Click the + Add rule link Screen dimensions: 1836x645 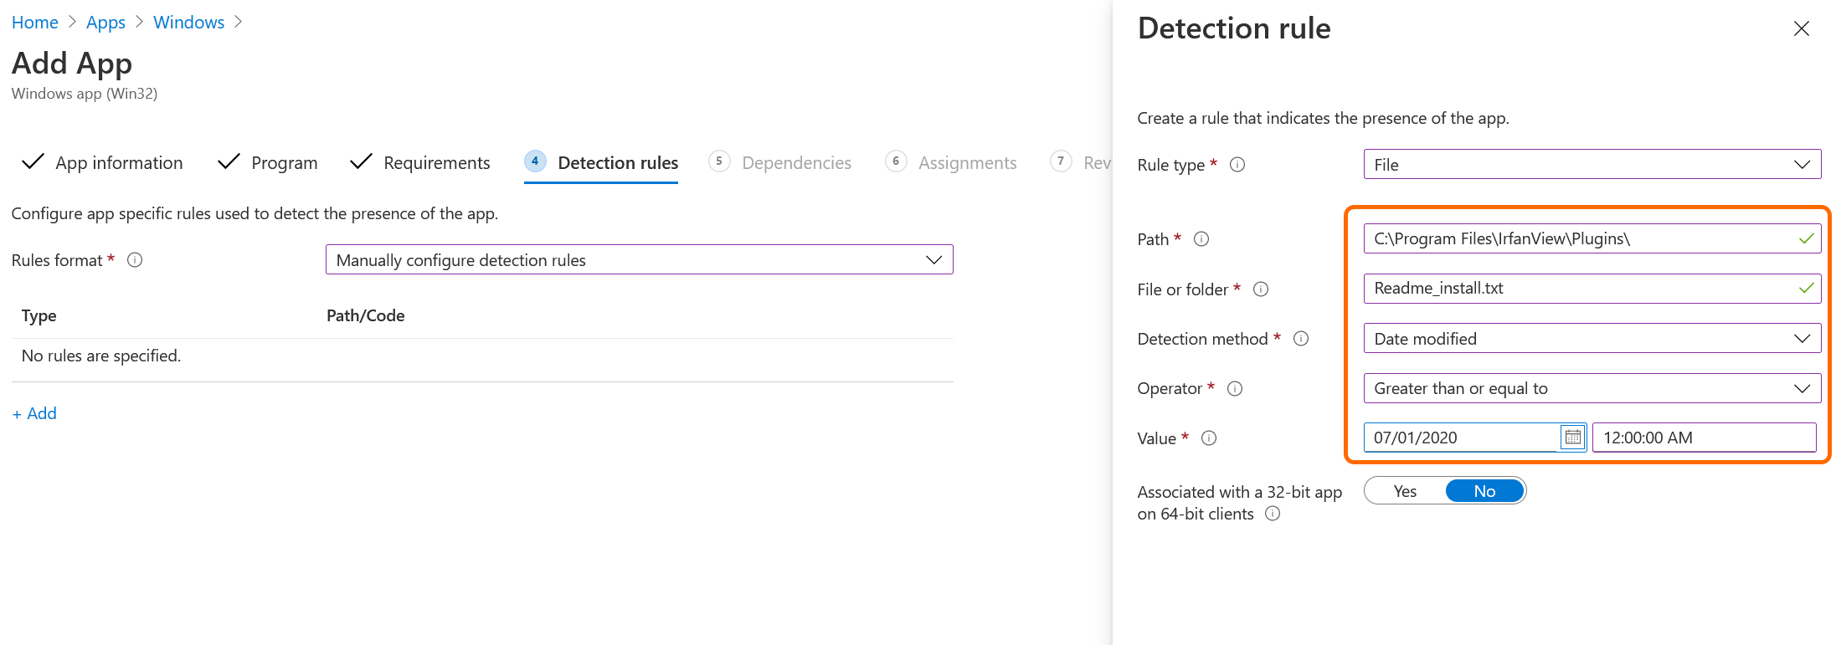click(34, 413)
